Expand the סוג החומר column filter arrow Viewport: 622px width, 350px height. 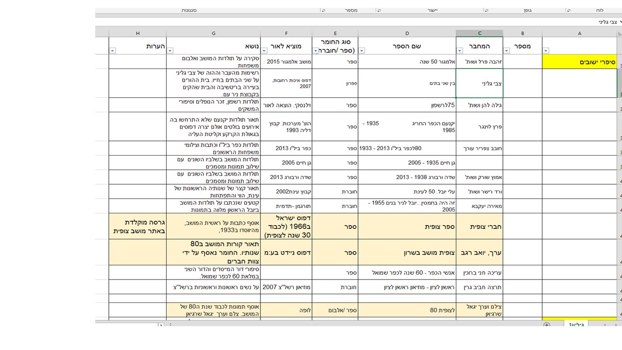316,51
